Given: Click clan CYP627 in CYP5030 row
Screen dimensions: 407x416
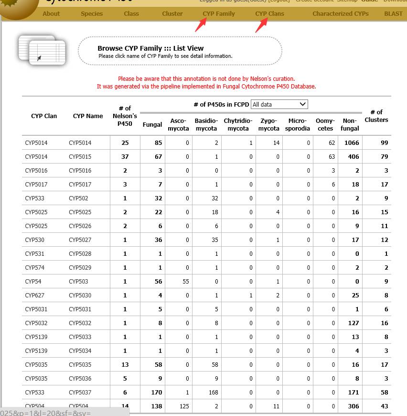Looking at the screenshot, I should 34,296.
